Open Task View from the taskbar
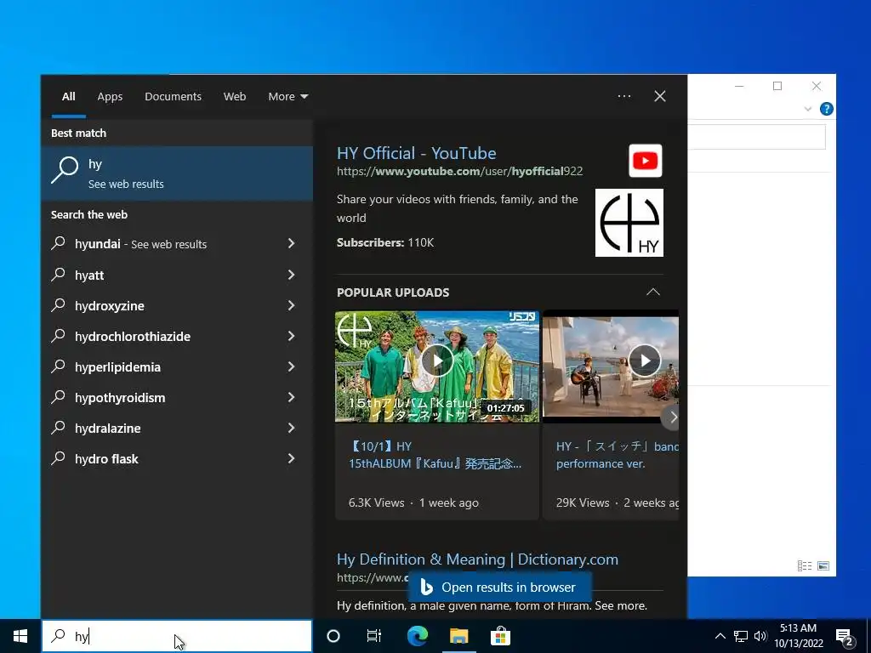 [x=374, y=636]
